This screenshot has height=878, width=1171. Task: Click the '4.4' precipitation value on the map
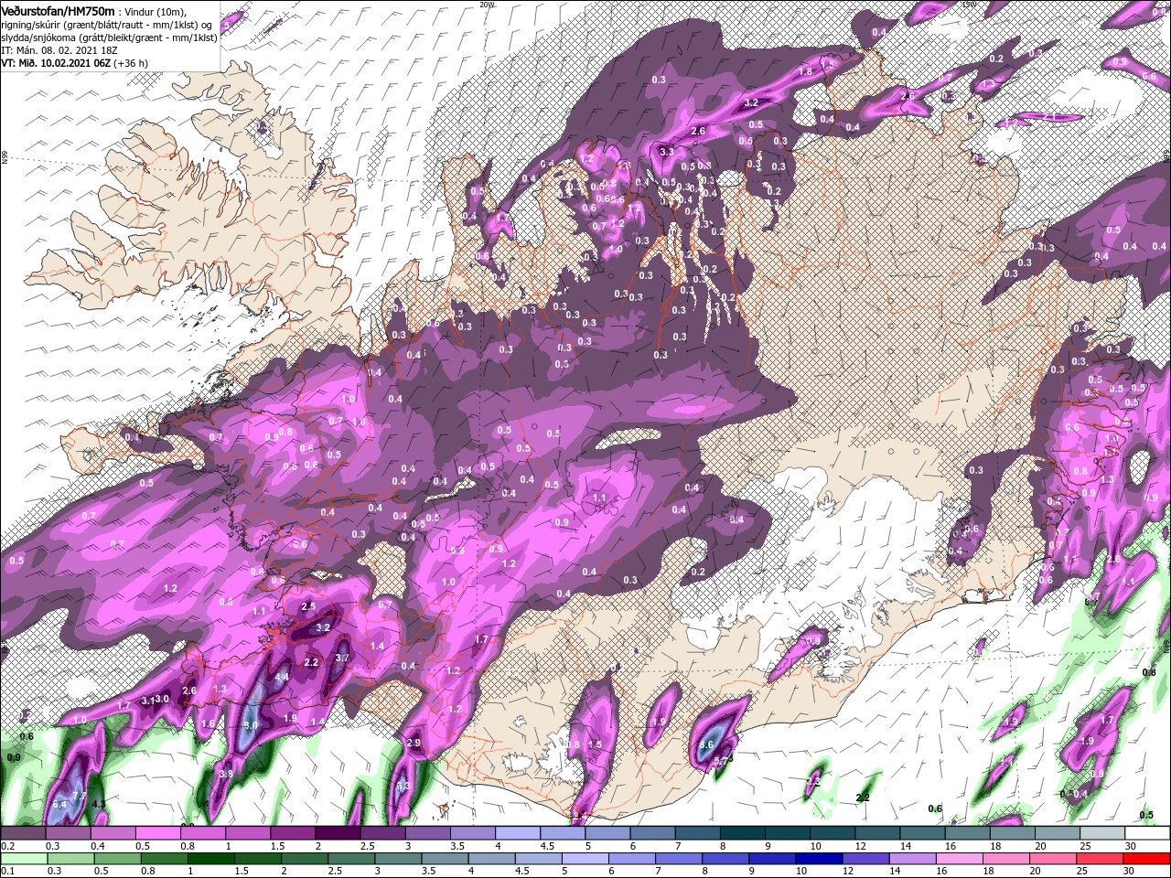(282, 677)
